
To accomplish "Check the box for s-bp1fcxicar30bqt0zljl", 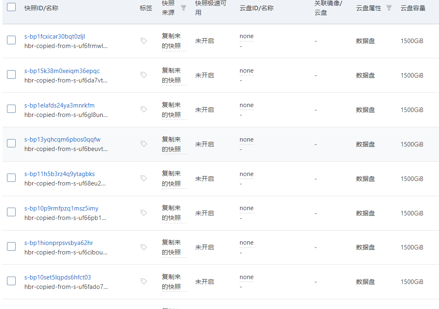I will click(11, 40).
